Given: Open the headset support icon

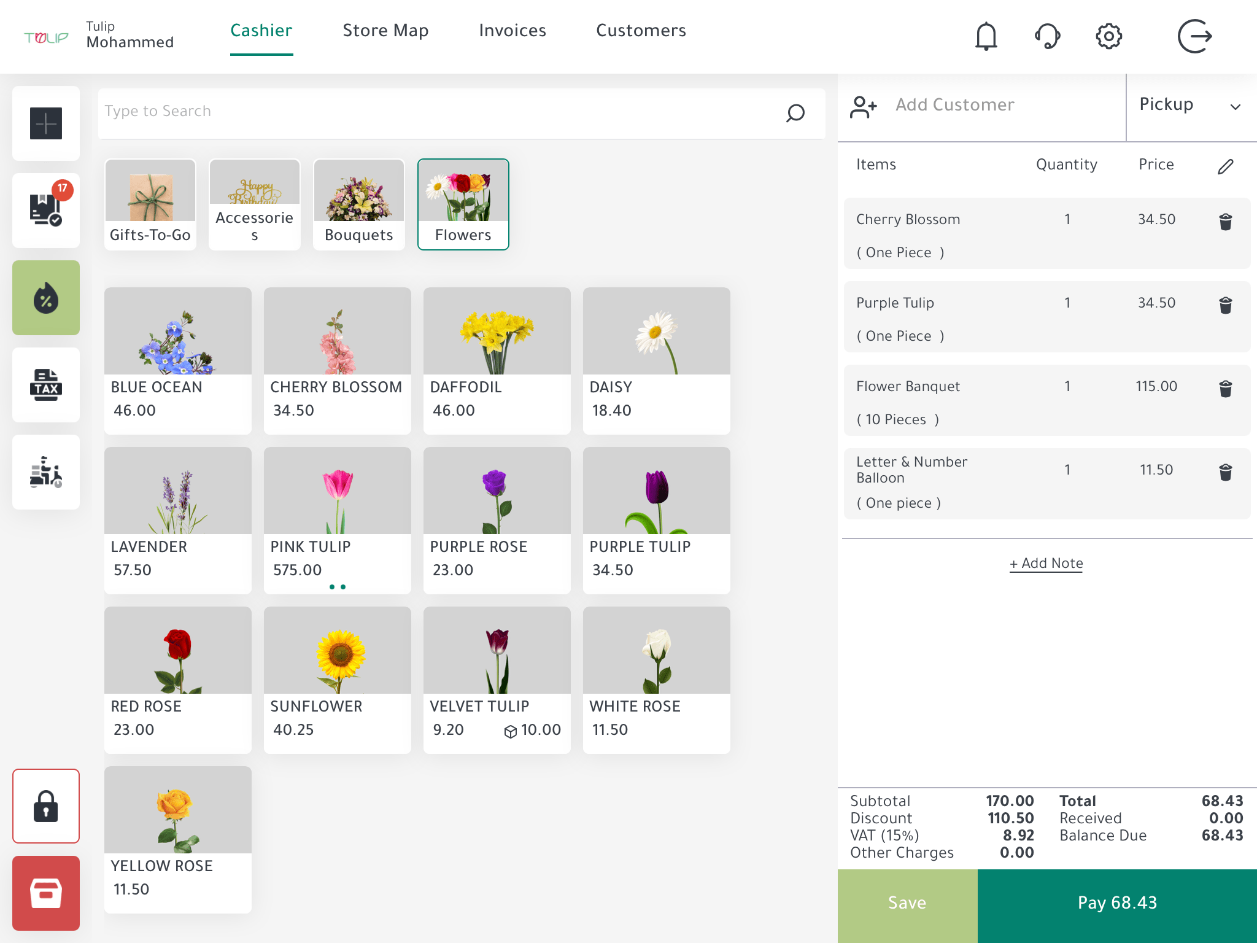Looking at the screenshot, I should pos(1047,36).
